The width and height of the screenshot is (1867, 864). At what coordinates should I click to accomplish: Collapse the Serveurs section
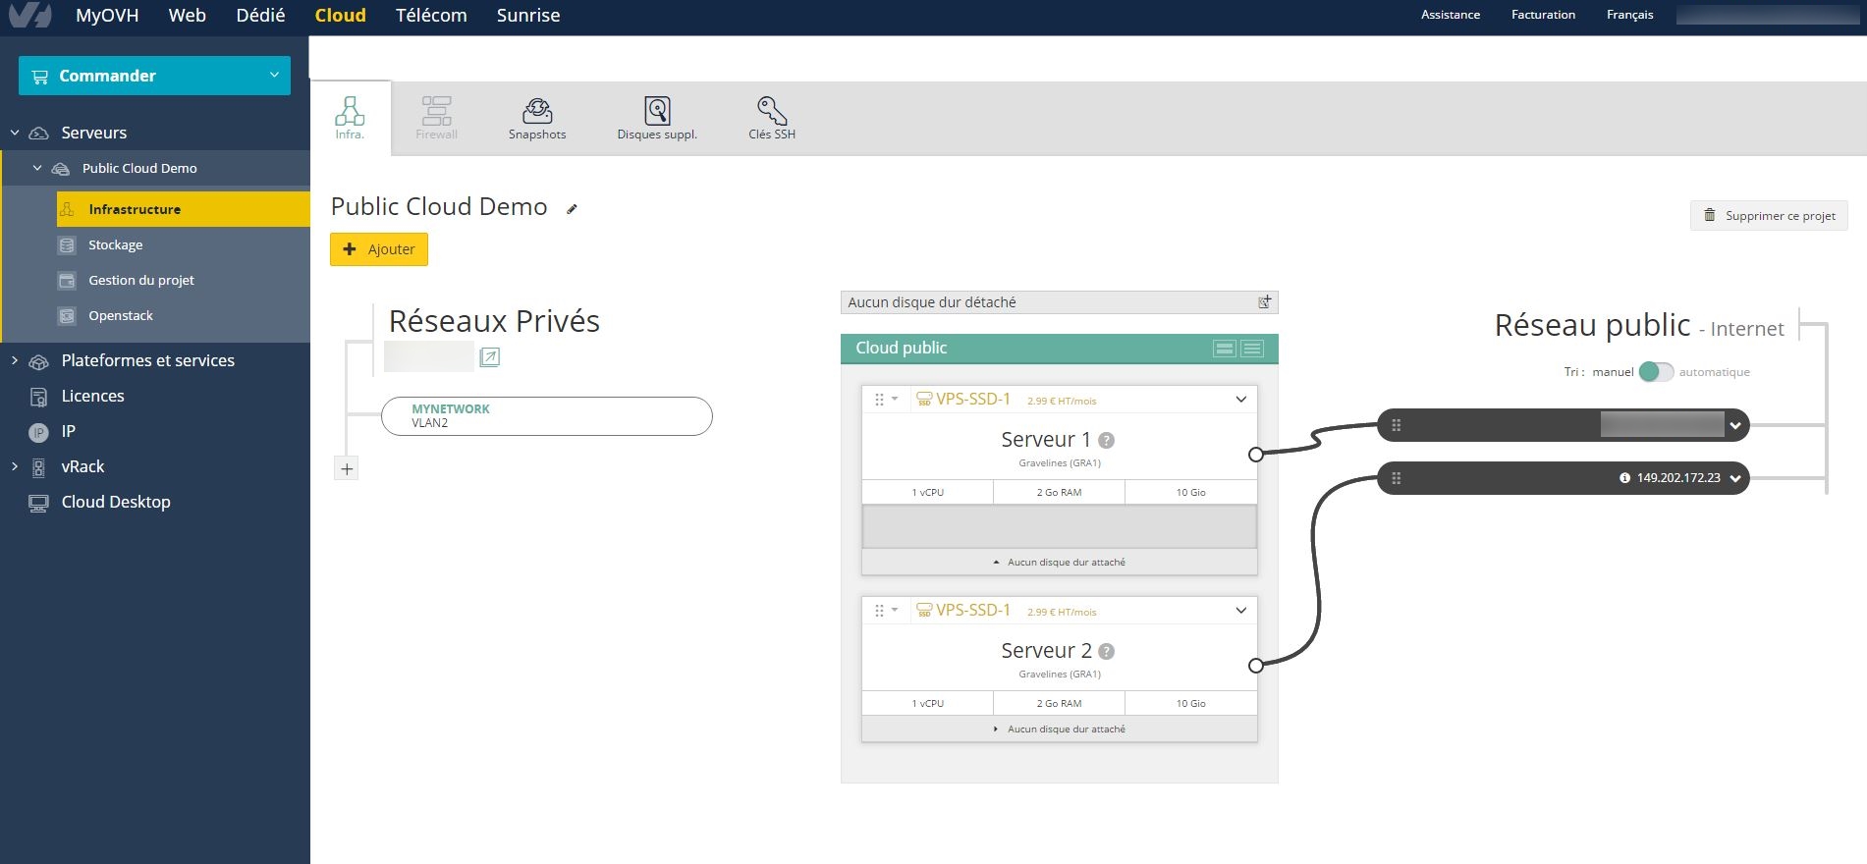15,133
